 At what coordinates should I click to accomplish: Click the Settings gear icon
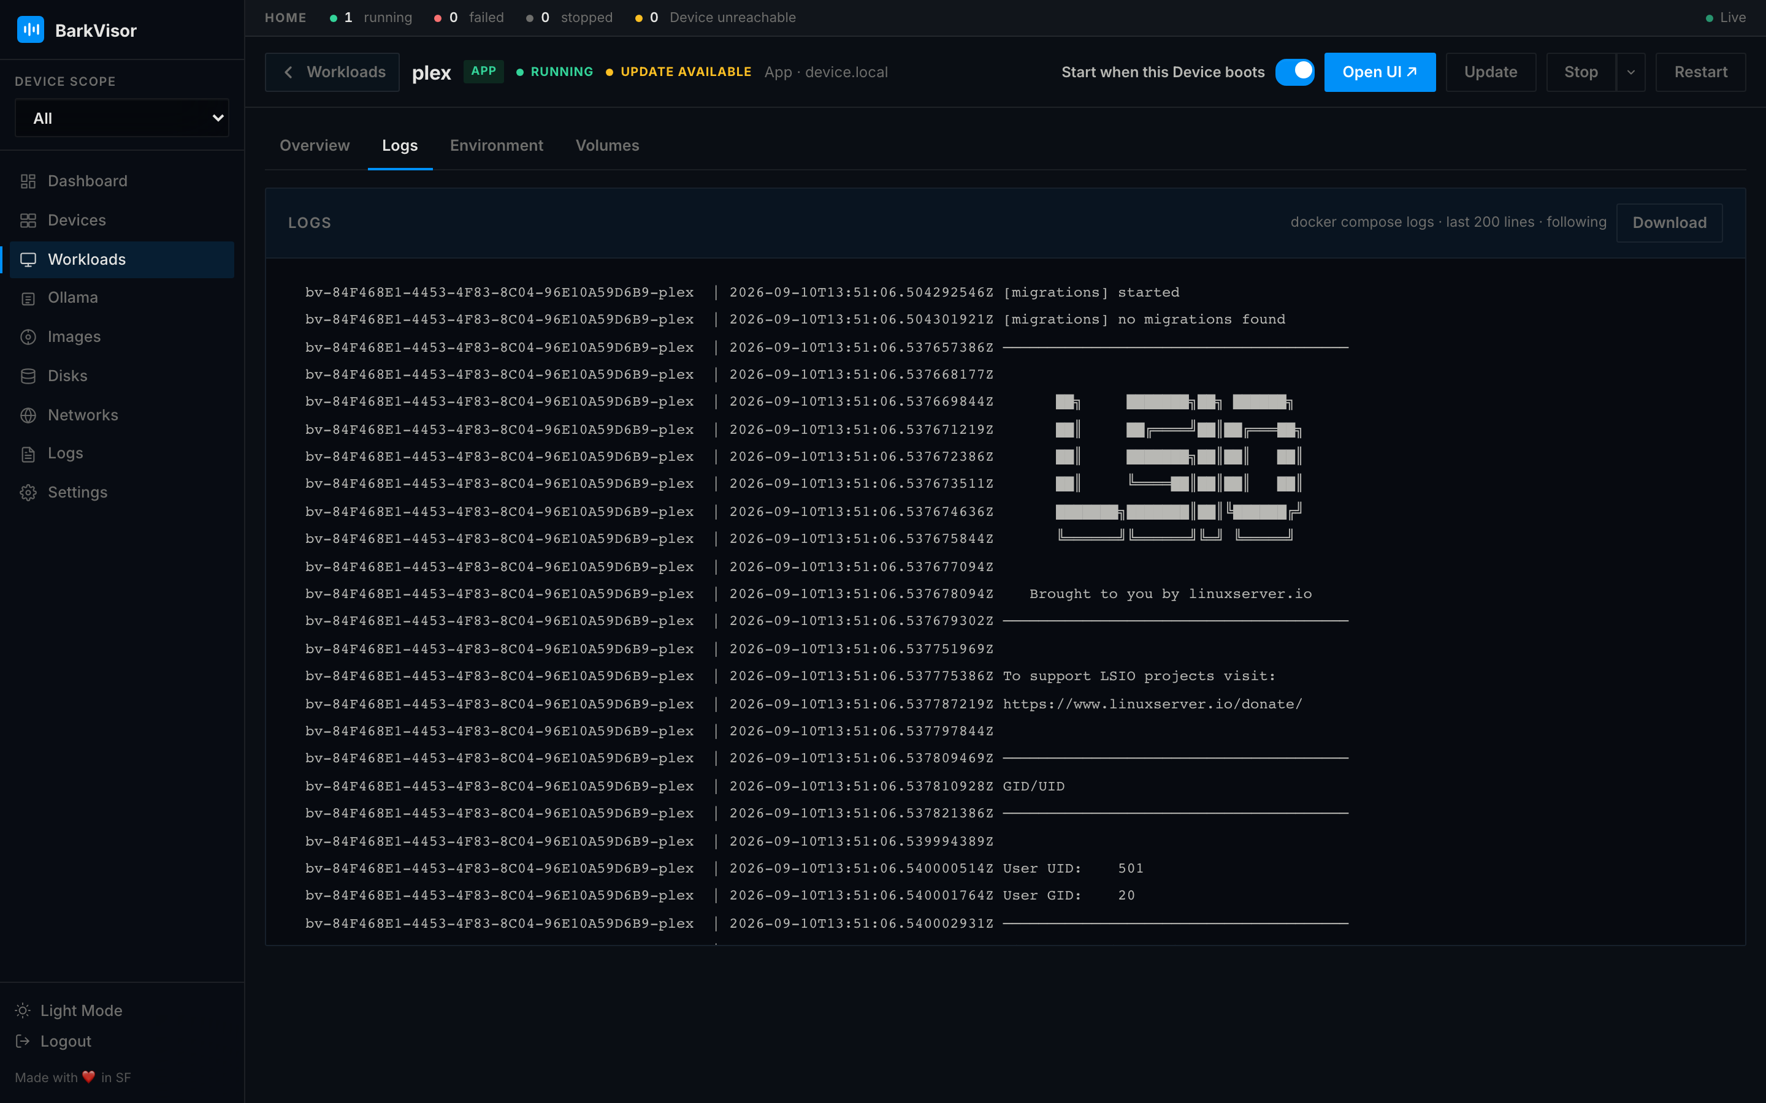click(x=28, y=493)
